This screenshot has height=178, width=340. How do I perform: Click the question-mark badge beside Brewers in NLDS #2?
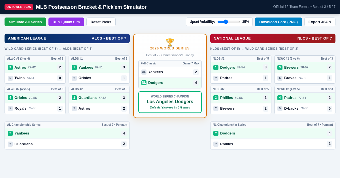216,108
